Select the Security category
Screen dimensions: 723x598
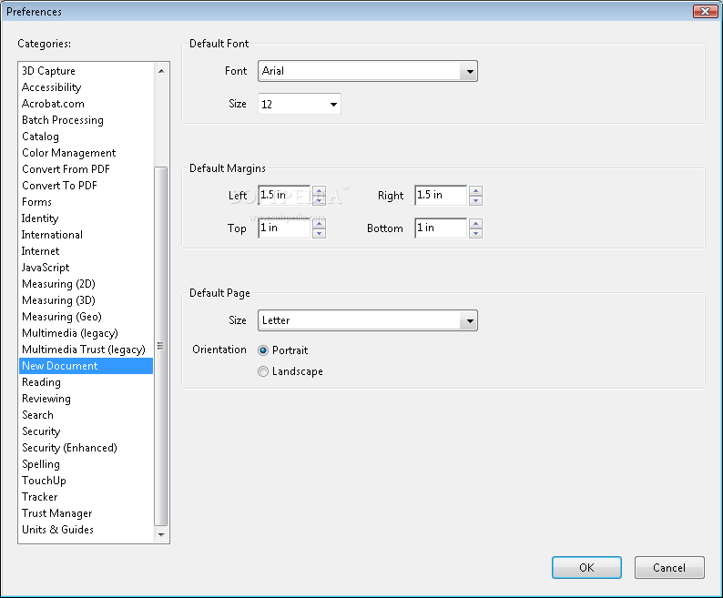click(86, 431)
